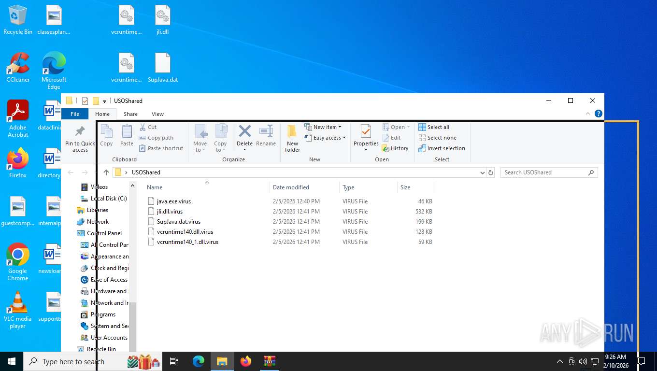This screenshot has height=371, width=657.
Task: Click the Properties ribbon button
Action: (366, 138)
